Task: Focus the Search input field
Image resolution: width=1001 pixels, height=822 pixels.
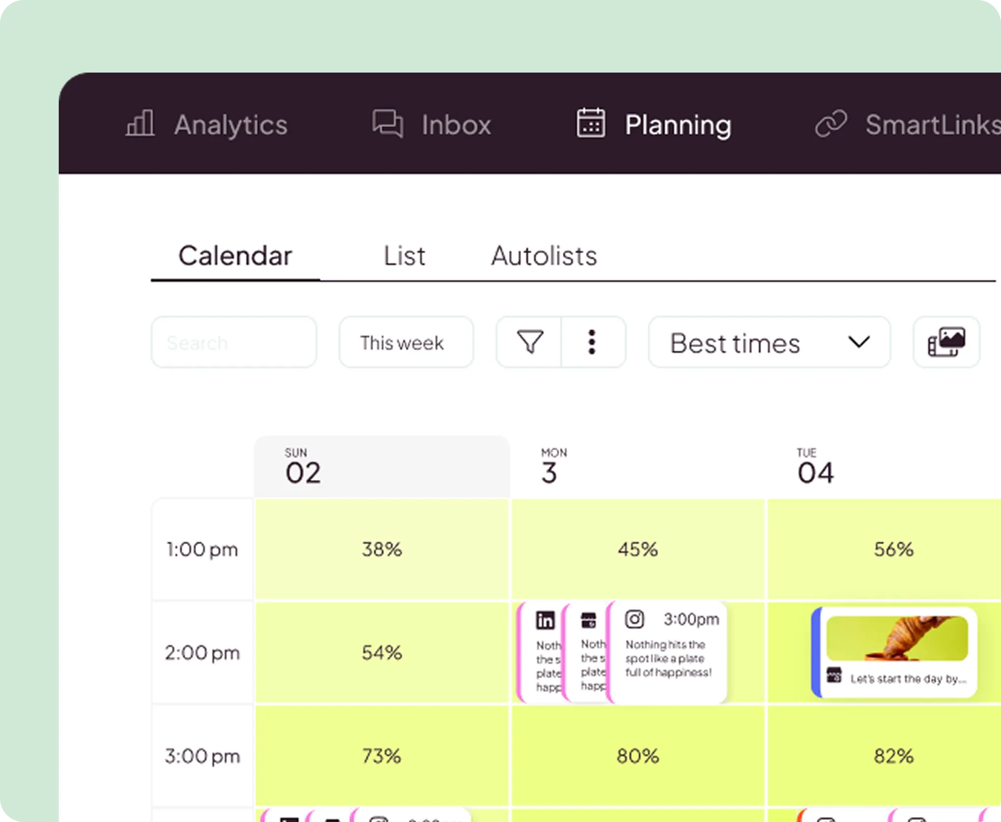Action: pos(233,342)
